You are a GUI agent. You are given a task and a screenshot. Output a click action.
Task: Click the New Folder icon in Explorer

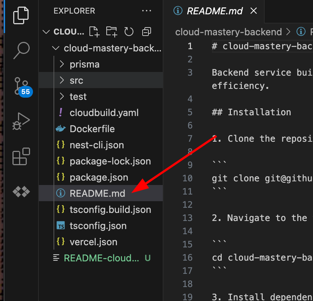pos(111,32)
